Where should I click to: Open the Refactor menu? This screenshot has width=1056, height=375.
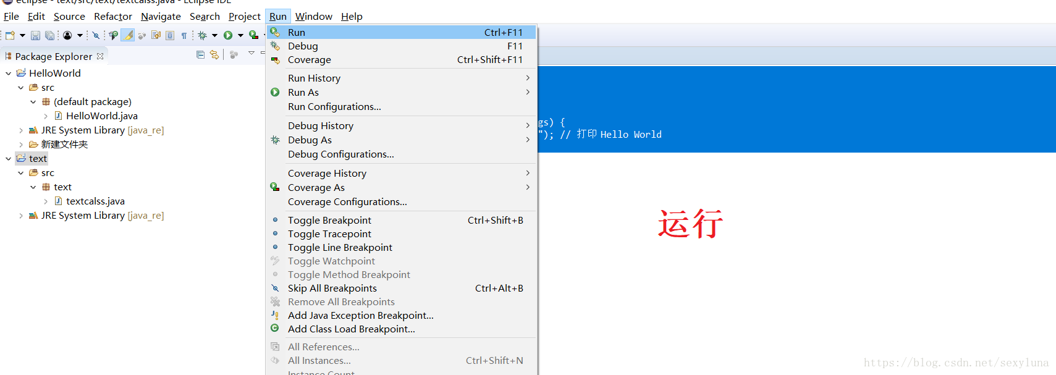[x=113, y=16]
